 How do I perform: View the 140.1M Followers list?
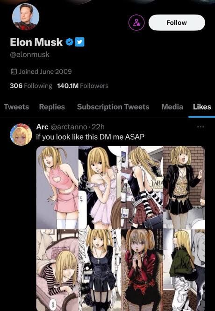[83, 86]
